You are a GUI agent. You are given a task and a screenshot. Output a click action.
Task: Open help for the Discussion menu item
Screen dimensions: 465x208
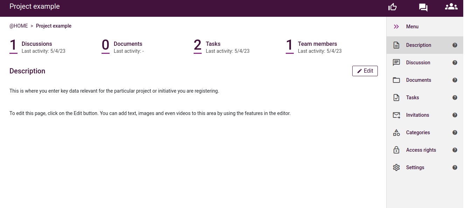click(x=455, y=63)
